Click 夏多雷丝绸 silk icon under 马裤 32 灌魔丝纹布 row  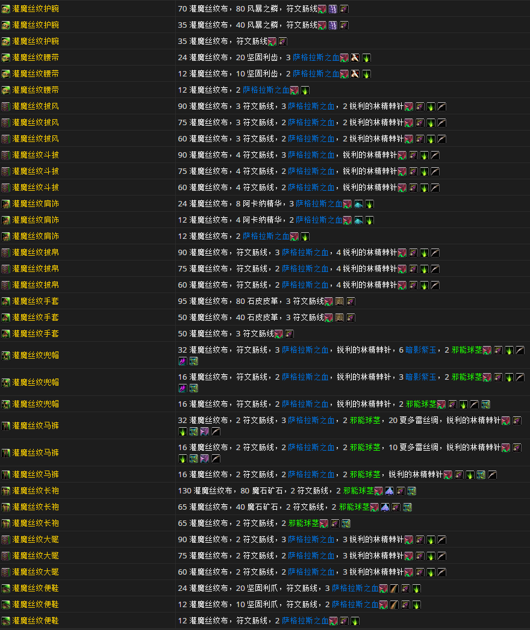(x=205, y=431)
